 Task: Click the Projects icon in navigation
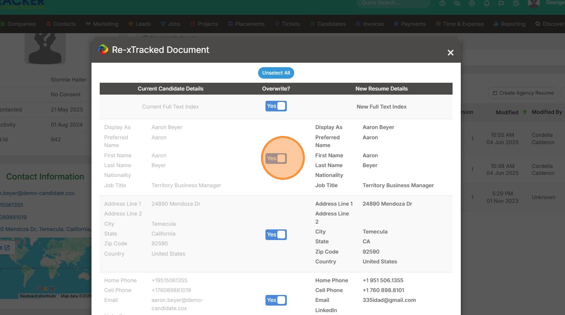[x=193, y=24]
